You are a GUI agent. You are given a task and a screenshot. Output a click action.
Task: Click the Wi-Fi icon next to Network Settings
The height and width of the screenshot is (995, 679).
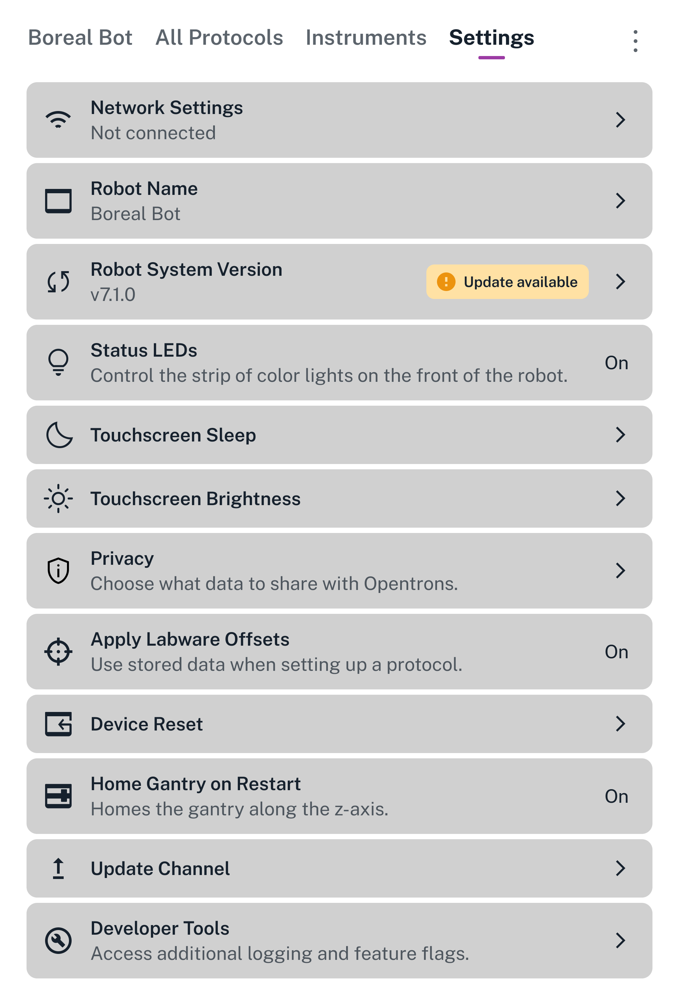pyautogui.click(x=58, y=119)
